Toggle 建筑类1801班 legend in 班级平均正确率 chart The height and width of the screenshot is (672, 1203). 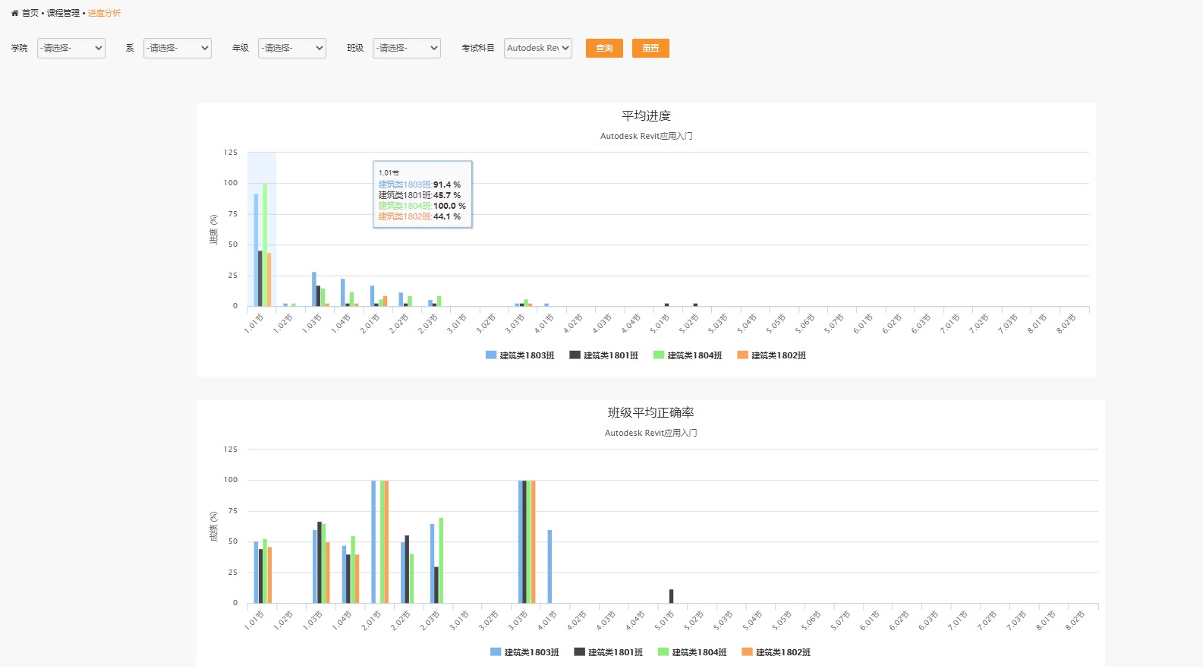click(609, 652)
